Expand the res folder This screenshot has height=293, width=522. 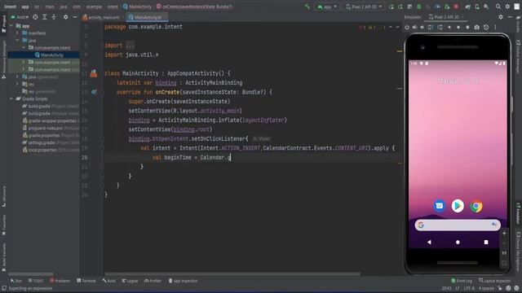coord(18,85)
